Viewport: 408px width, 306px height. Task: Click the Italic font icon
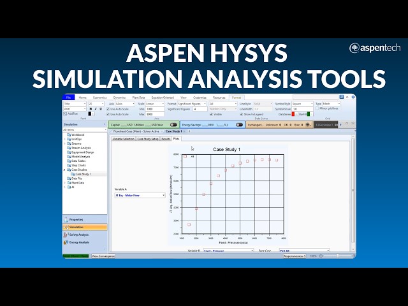96,109
